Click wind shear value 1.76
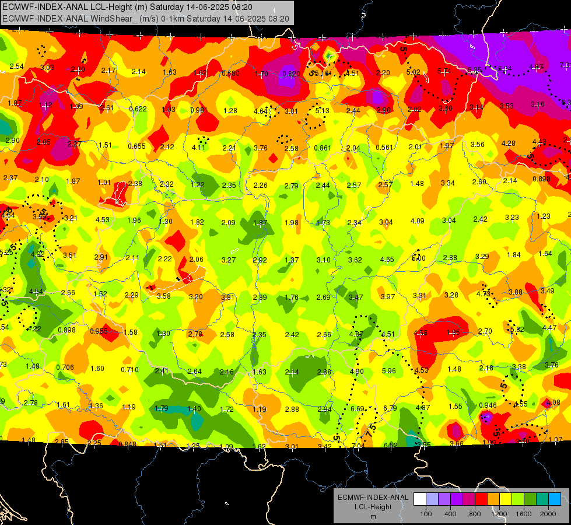571x525 pixels. click(x=291, y=297)
